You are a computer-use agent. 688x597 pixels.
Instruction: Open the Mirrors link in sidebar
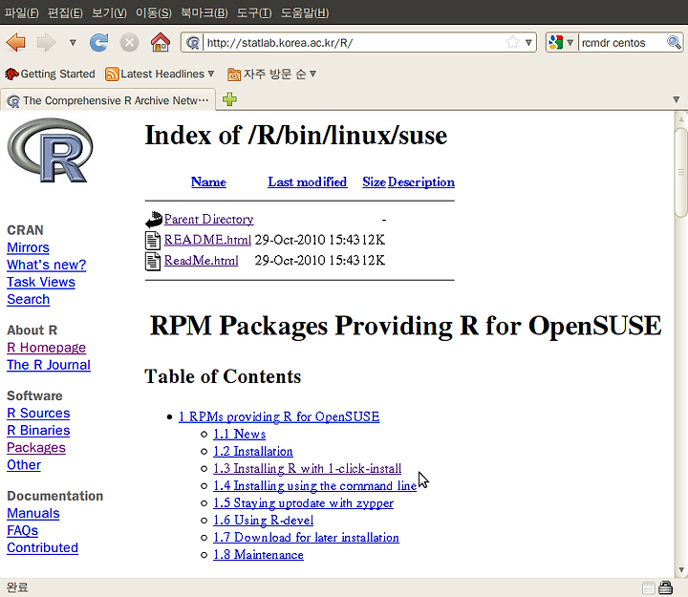[28, 247]
